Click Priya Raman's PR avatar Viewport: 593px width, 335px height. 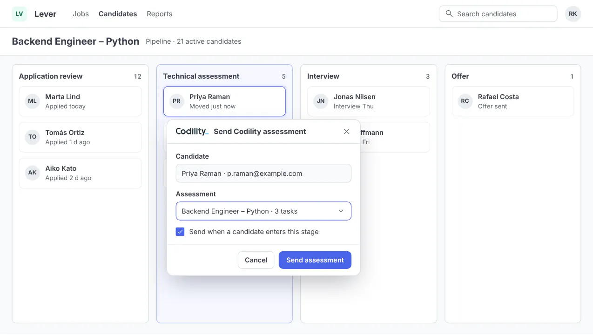pyautogui.click(x=176, y=101)
